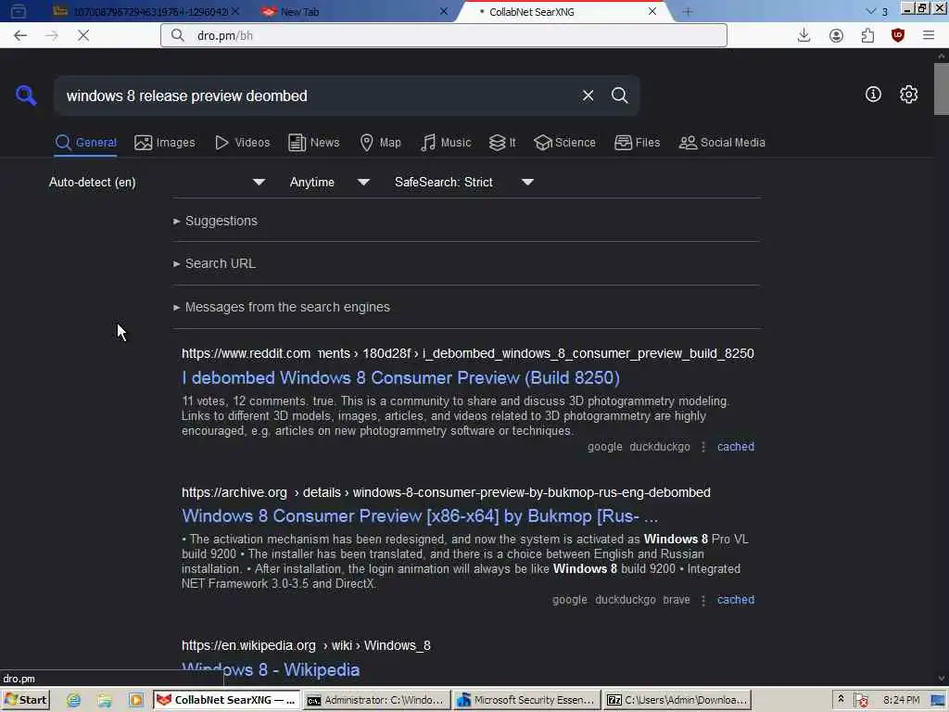Viewport: 949px width, 712px height.
Task: Click the Action Center flag tray icon
Action: [x=861, y=701]
